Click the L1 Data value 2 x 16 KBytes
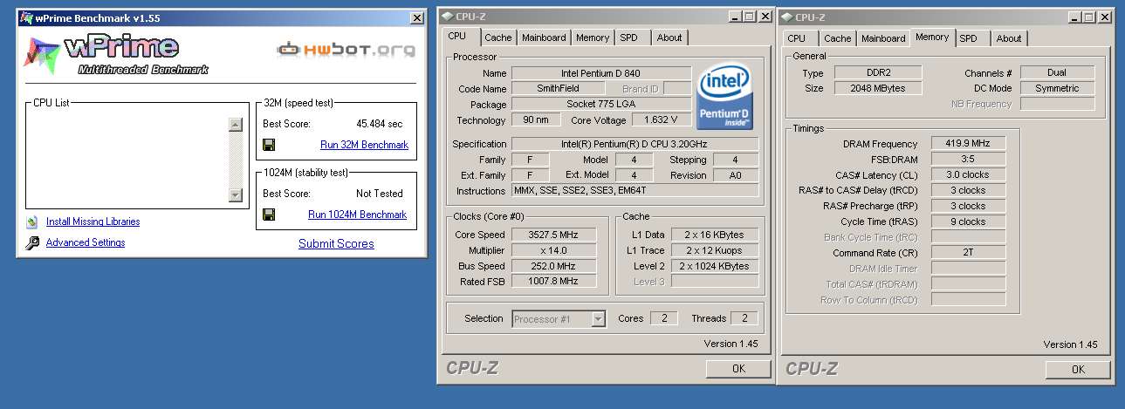1125x409 pixels. [715, 235]
